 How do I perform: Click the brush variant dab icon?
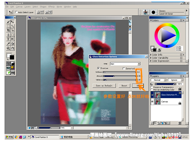[153, 12]
